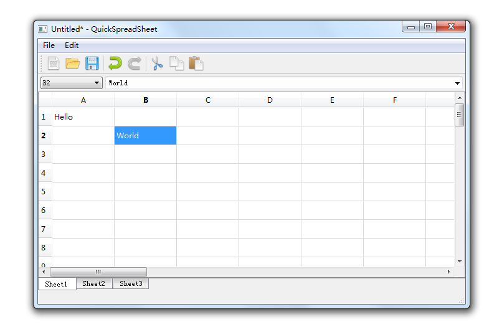Expand the formula bar dropdown arrow
502x332 pixels.
(x=458, y=83)
